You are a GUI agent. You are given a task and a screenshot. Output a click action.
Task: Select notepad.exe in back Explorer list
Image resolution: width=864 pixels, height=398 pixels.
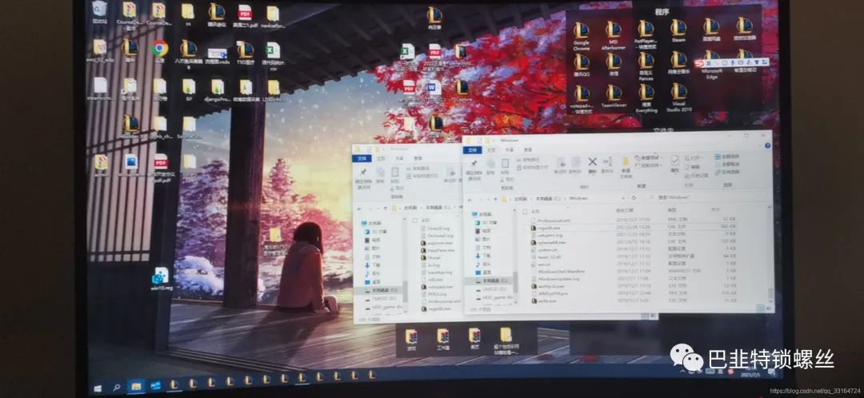tap(437, 286)
